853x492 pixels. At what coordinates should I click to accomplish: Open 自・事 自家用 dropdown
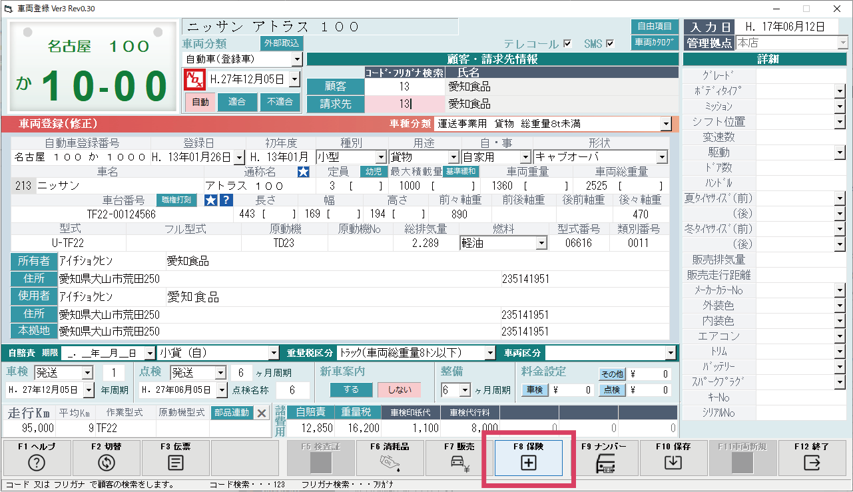525,157
